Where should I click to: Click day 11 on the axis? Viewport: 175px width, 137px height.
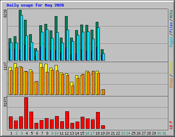coord(62,133)
